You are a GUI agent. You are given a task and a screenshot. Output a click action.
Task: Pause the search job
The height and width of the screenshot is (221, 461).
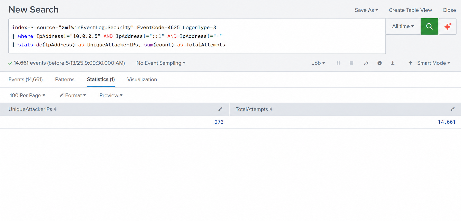tap(338, 63)
